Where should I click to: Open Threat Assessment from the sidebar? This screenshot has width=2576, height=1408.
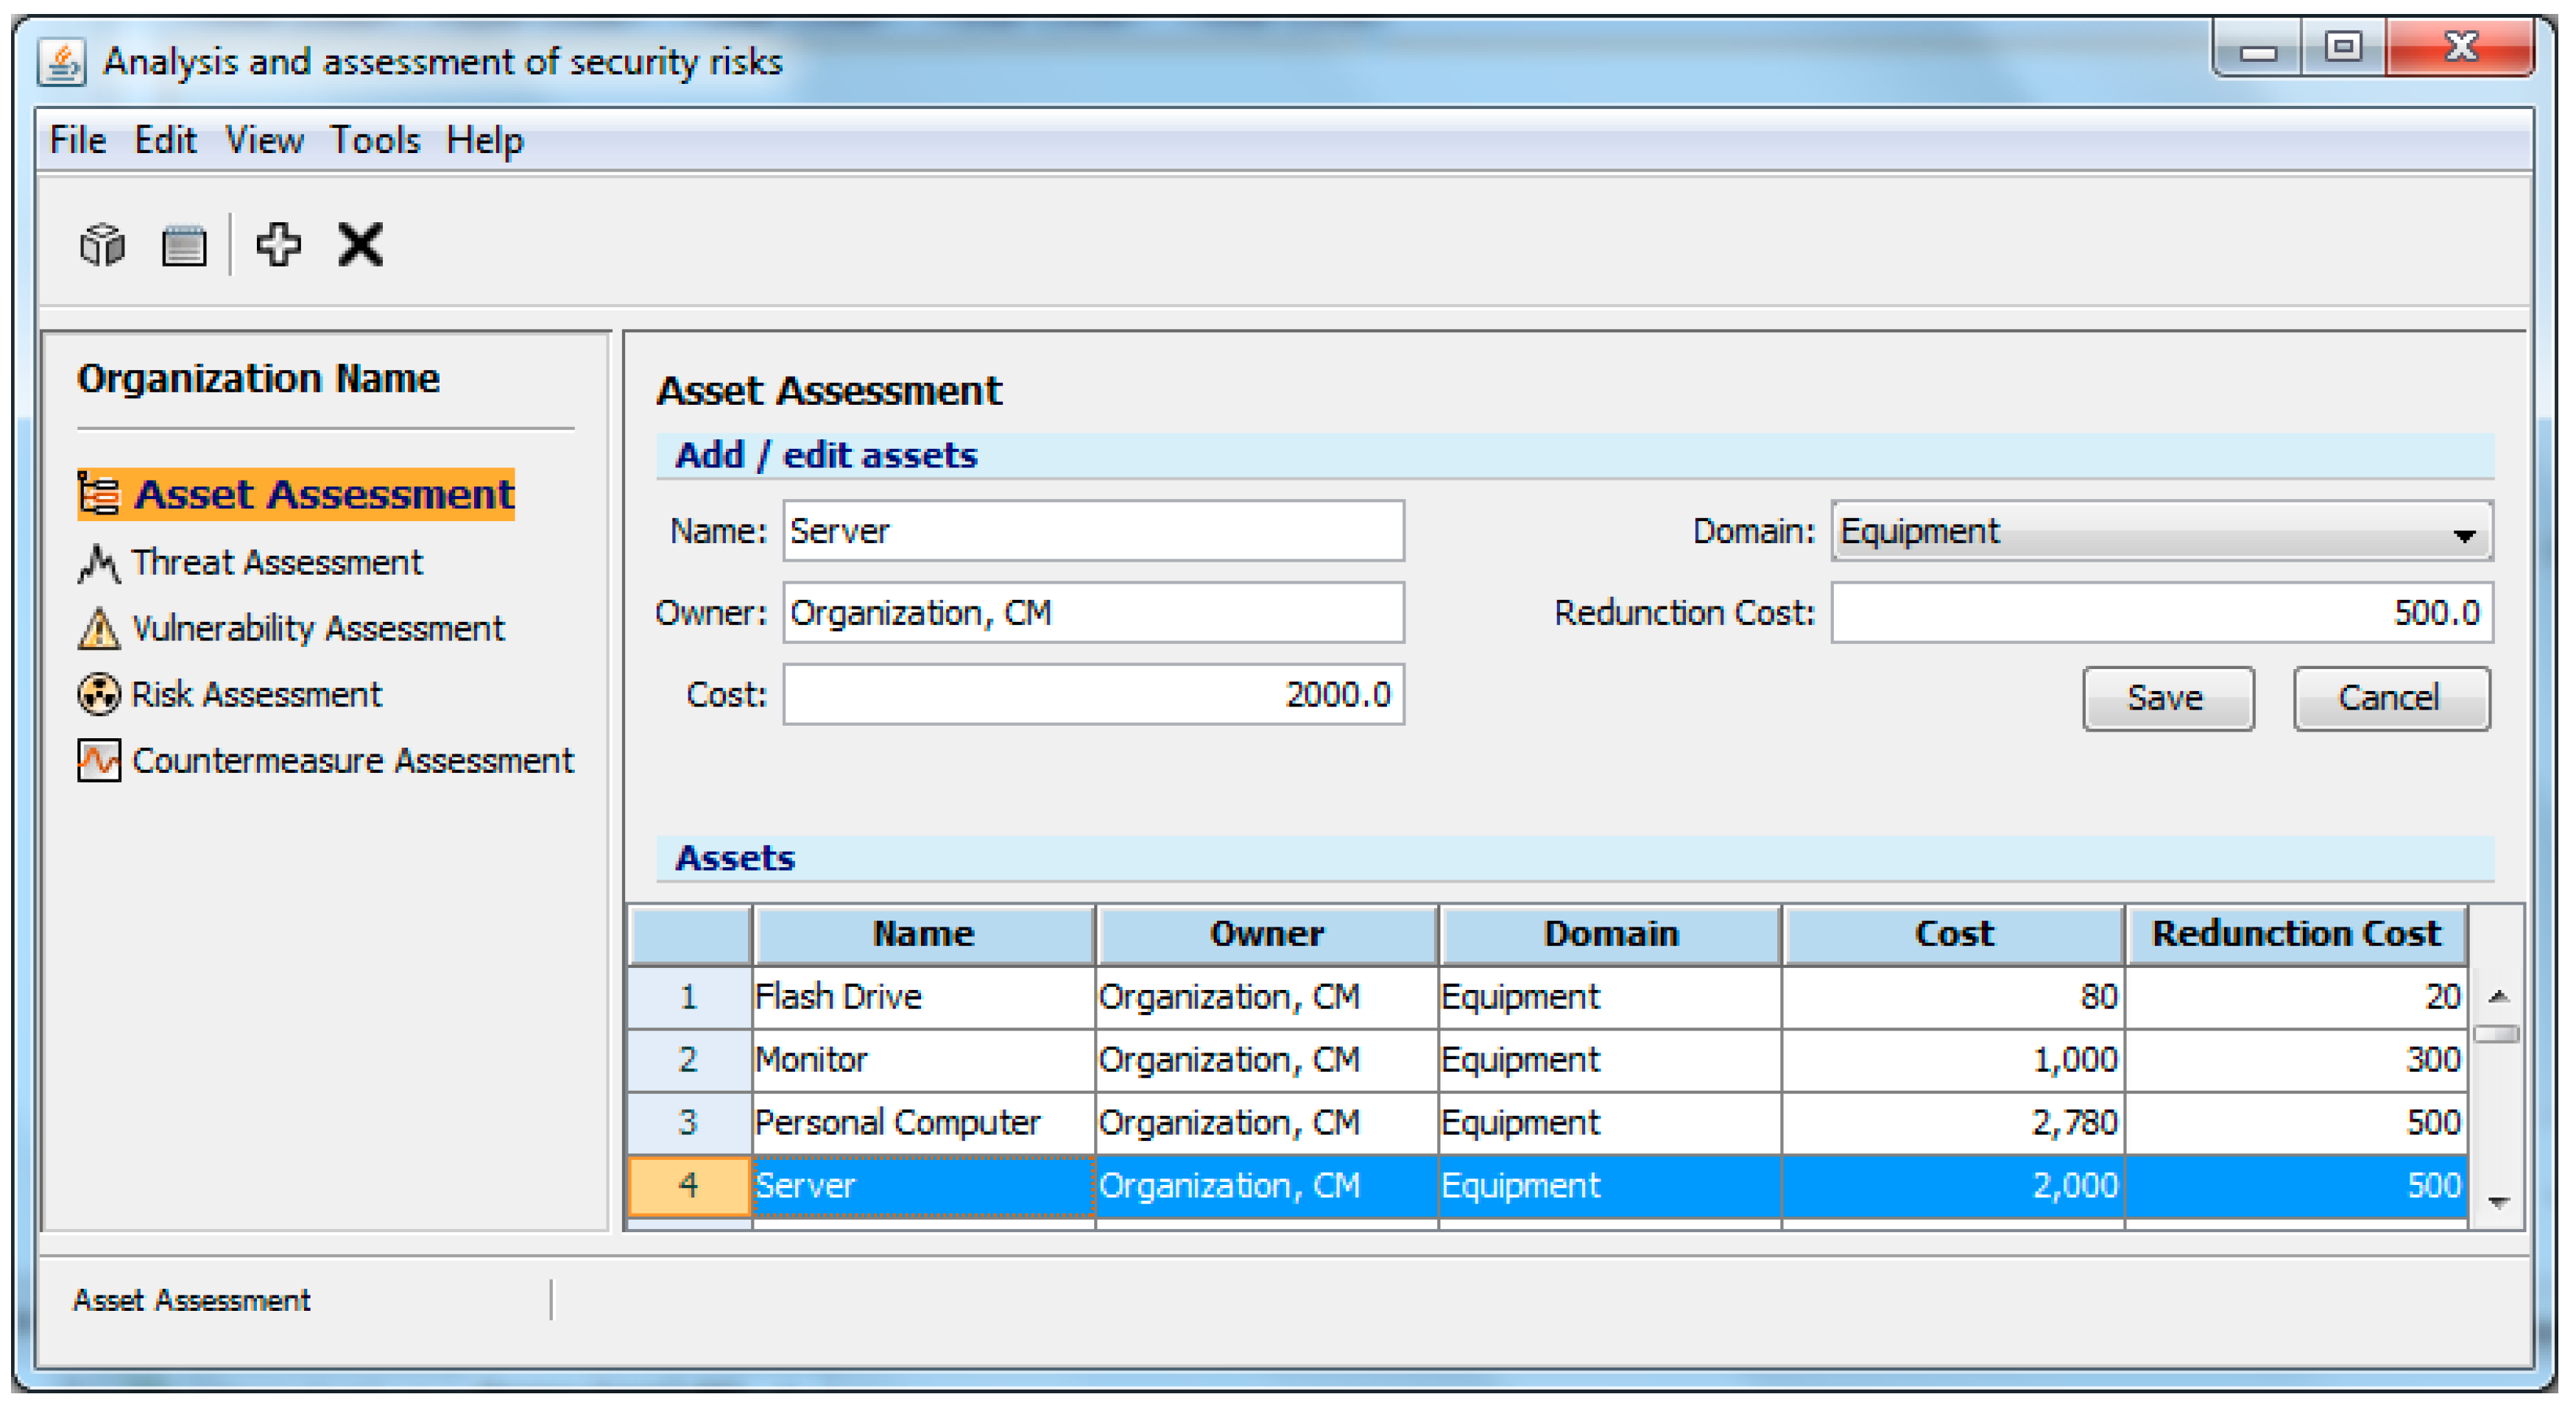[276, 563]
